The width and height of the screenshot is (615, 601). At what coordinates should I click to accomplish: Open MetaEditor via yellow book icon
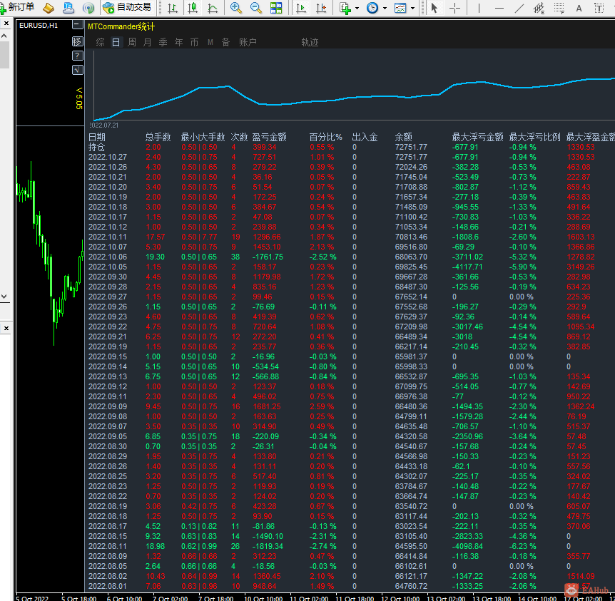[x=49, y=7]
